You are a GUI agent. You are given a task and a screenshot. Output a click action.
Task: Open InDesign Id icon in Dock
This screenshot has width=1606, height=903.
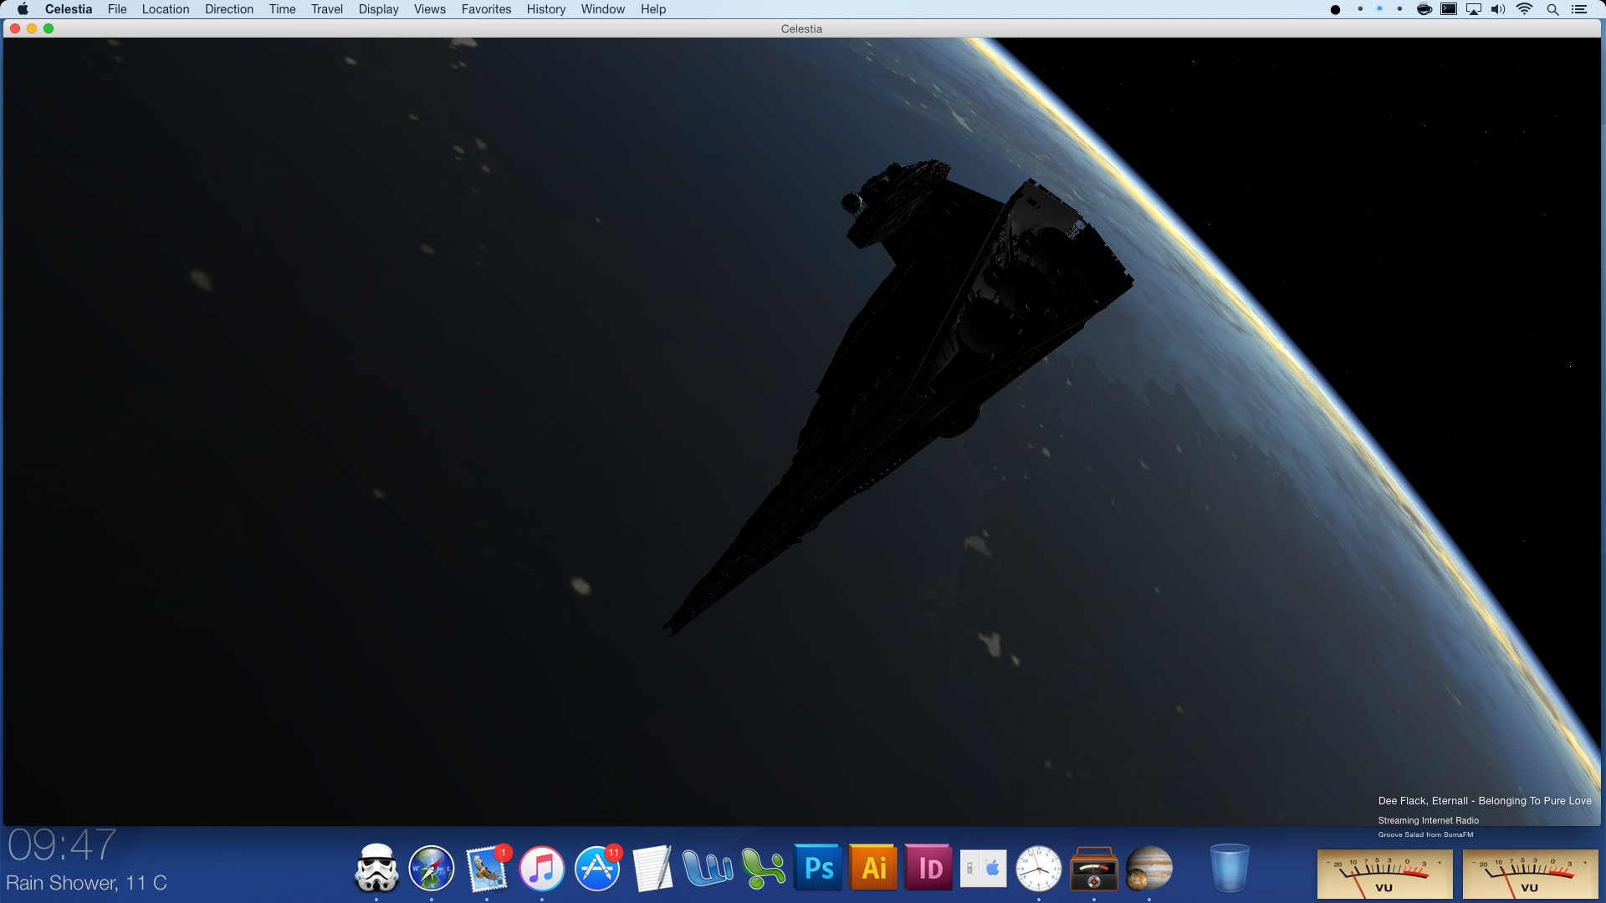click(x=928, y=868)
